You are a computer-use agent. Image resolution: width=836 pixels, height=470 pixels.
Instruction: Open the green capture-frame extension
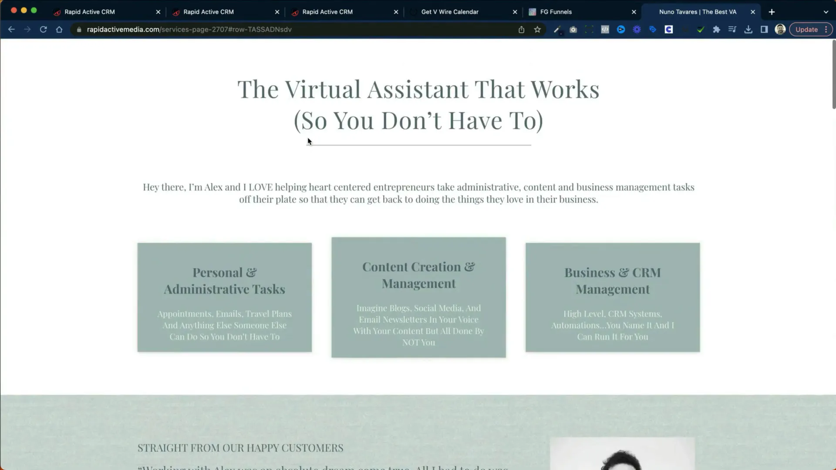589,30
